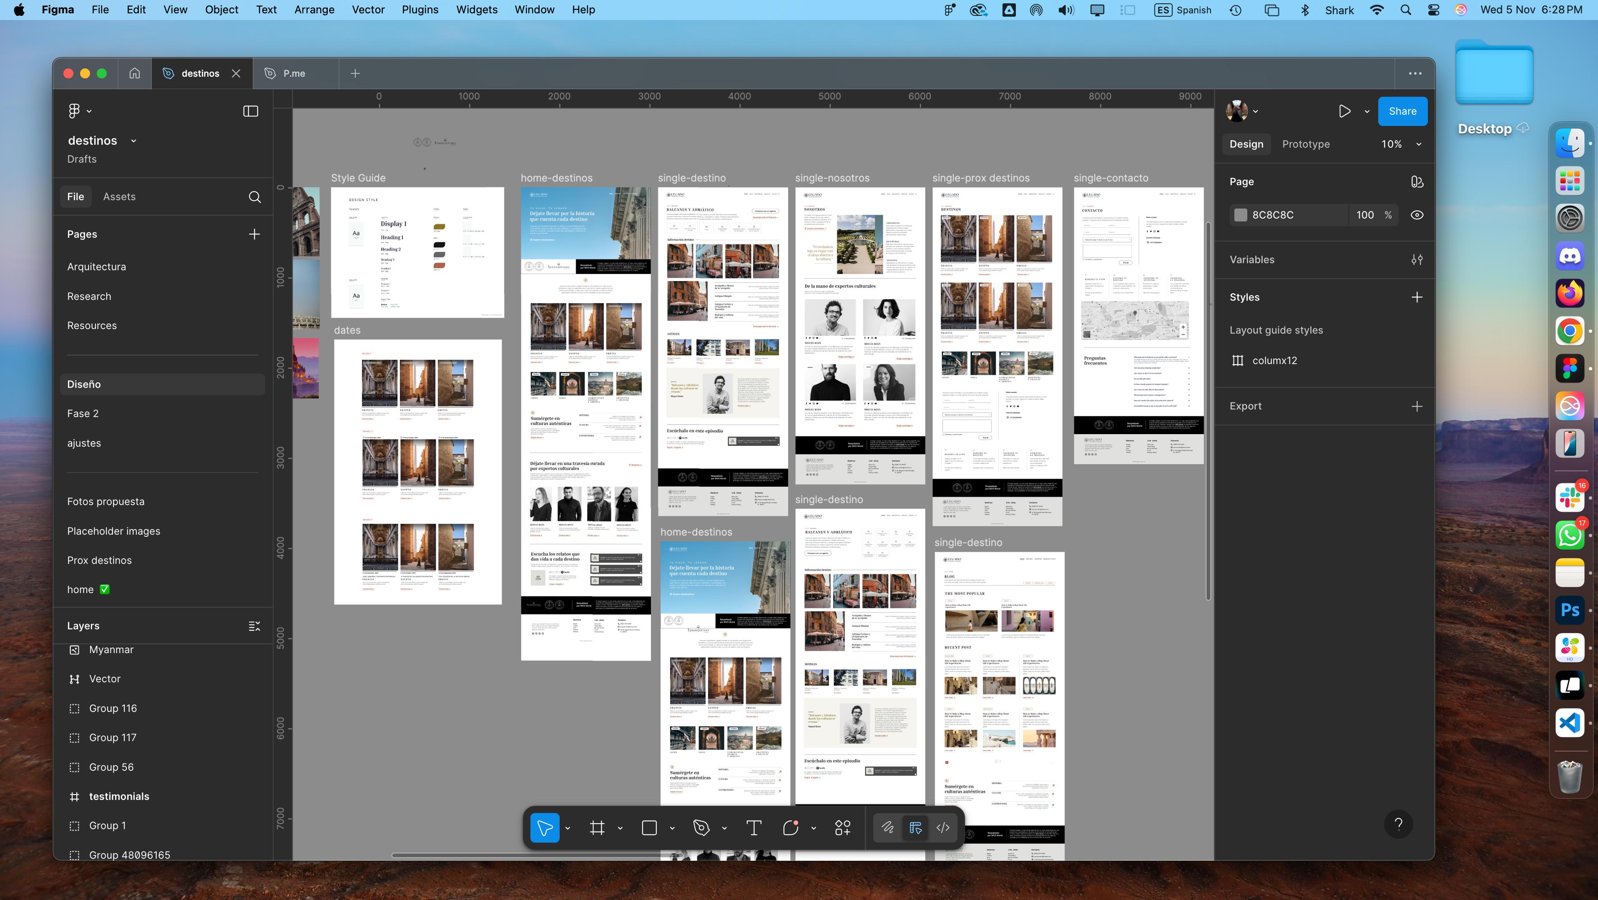Enable the Measure mode toggle in toolbar
The height and width of the screenshot is (900, 1598).
coord(915,827)
